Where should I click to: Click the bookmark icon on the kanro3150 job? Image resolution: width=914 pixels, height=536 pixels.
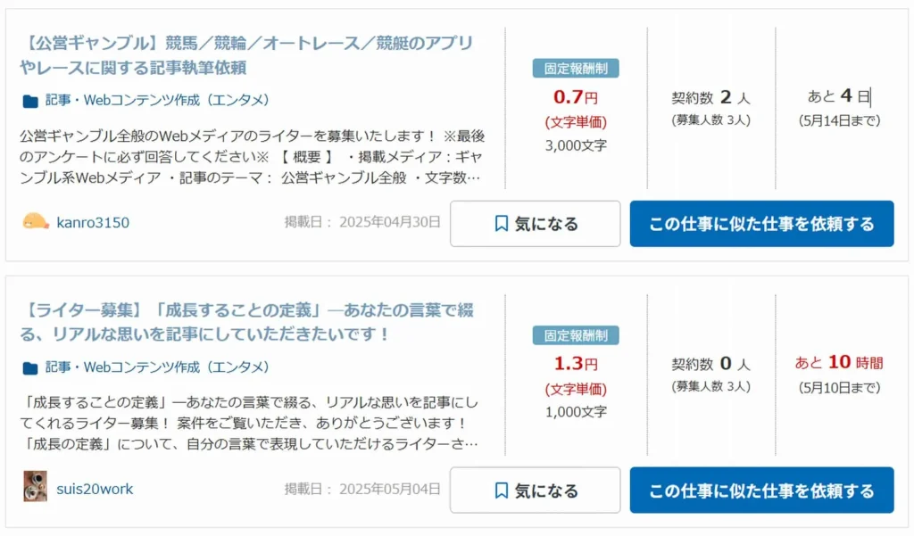[x=501, y=224]
